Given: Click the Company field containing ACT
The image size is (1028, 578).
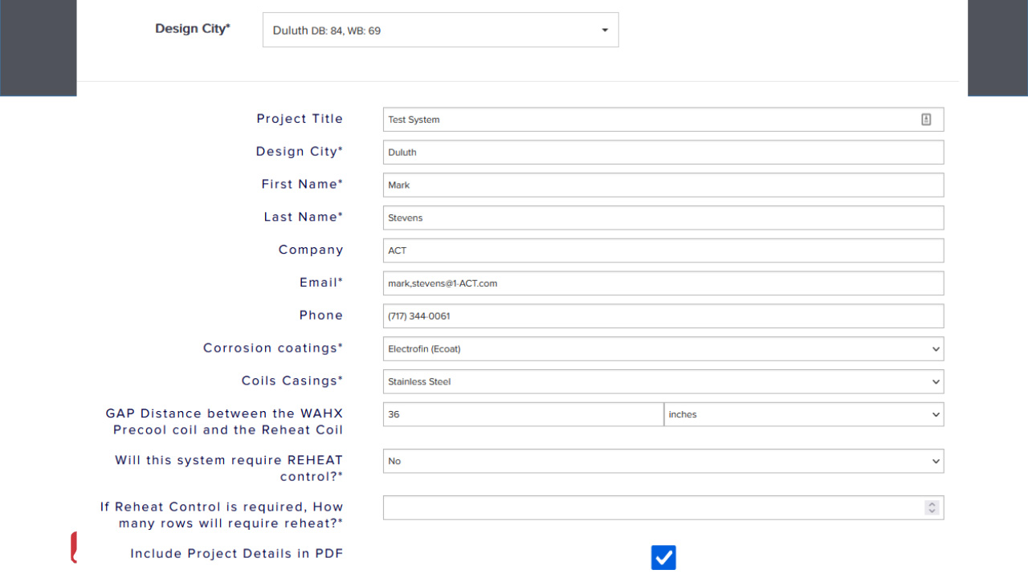Looking at the screenshot, I should (x=663, y=250).
